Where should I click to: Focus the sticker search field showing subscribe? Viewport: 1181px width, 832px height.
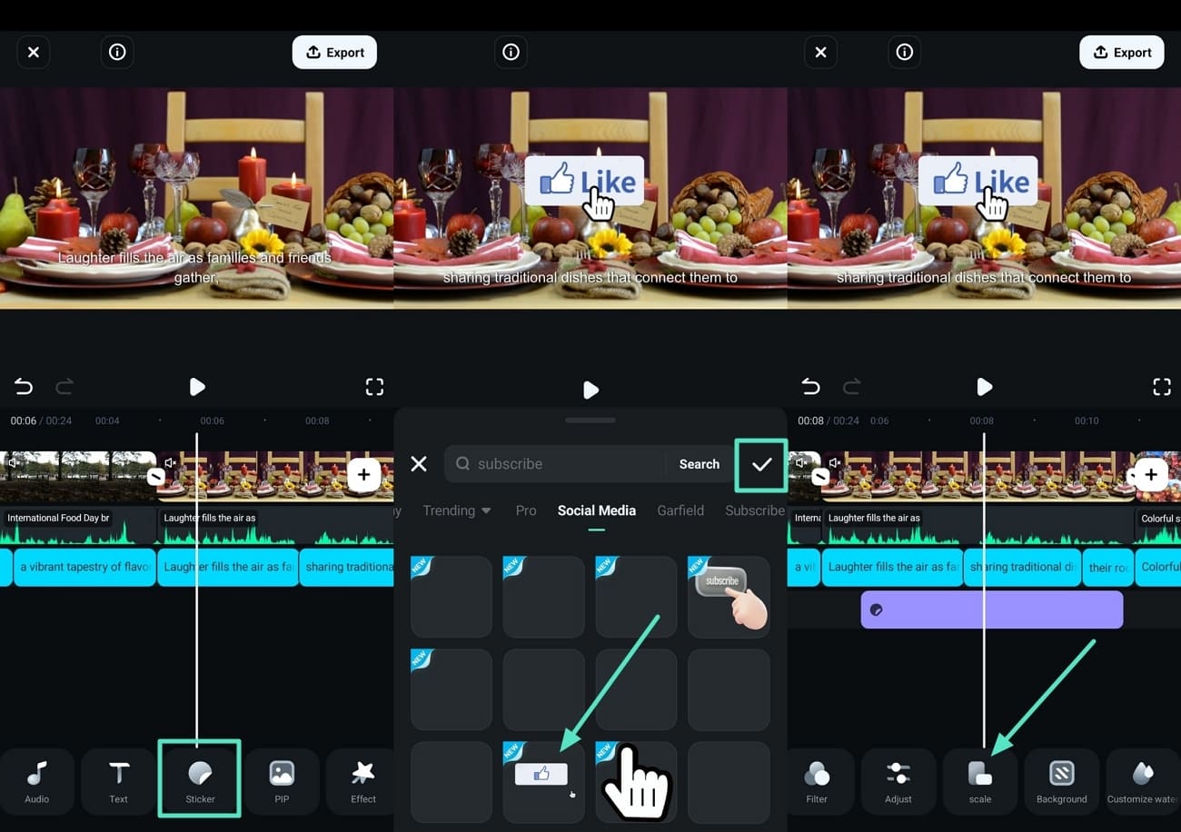[556, 464]
